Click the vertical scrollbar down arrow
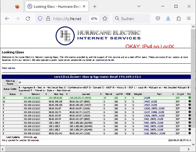 193,145
